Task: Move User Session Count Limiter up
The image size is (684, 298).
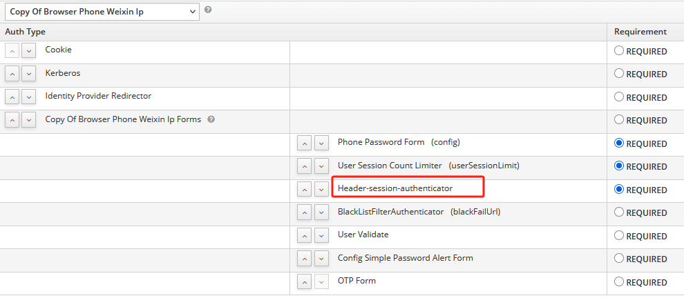Action: coord(305,166)
